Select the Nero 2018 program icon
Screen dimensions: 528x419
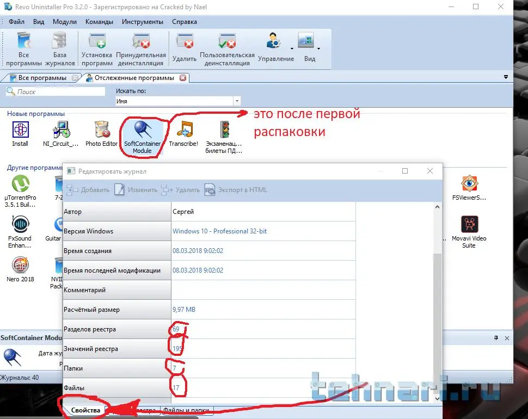pyautogui.click(x=20, y=269)
